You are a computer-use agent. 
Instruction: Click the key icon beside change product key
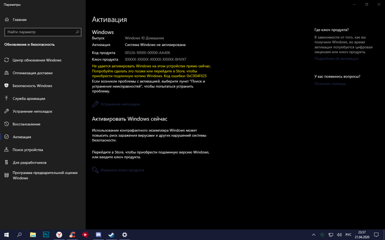click(95, 170)
